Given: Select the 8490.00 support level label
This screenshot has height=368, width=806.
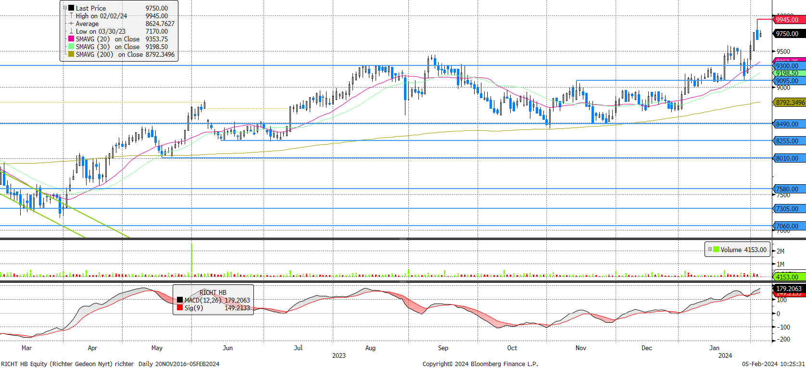Looking at the screenshot, I should click(x=789, y=124).
